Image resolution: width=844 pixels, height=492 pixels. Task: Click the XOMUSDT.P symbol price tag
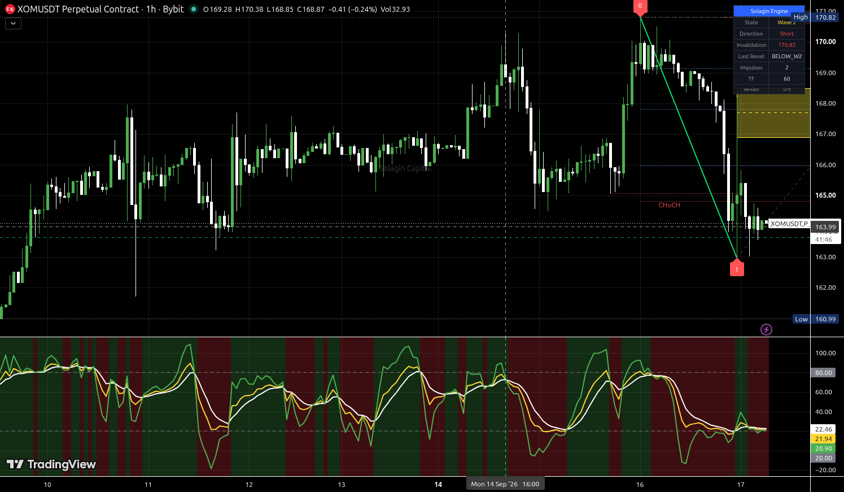[789, 224]
